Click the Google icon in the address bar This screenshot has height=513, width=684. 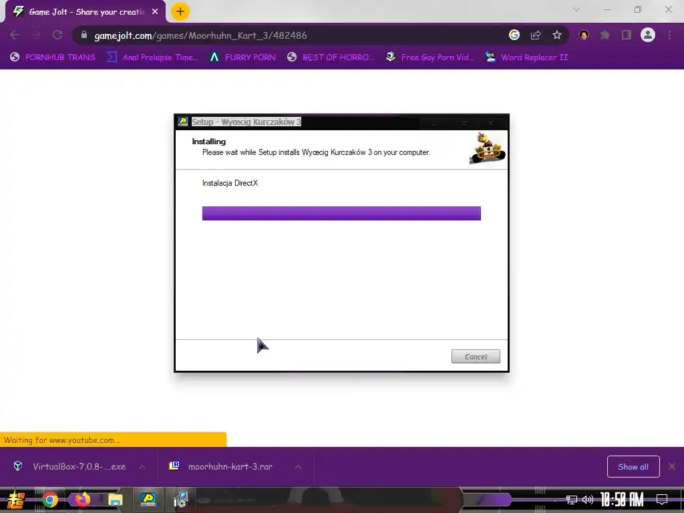514,35
